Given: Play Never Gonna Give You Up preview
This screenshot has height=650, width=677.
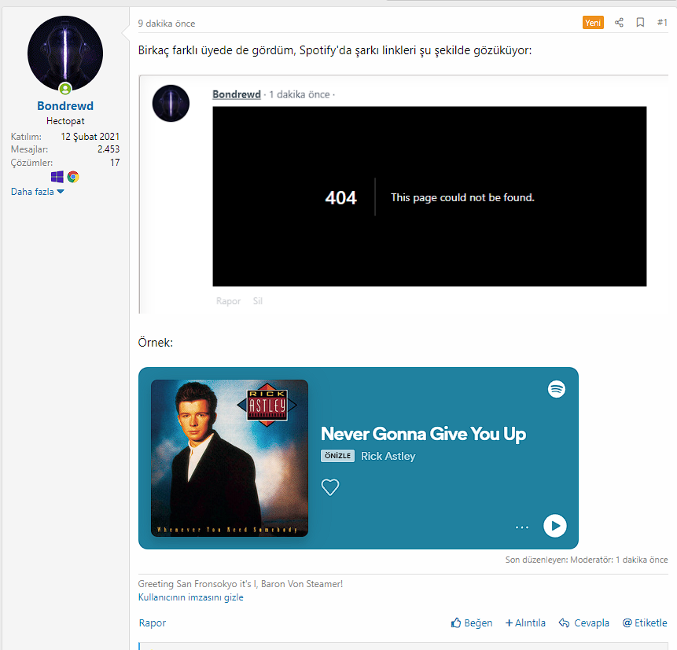Looking at the screenshot, I should [555, 526].
